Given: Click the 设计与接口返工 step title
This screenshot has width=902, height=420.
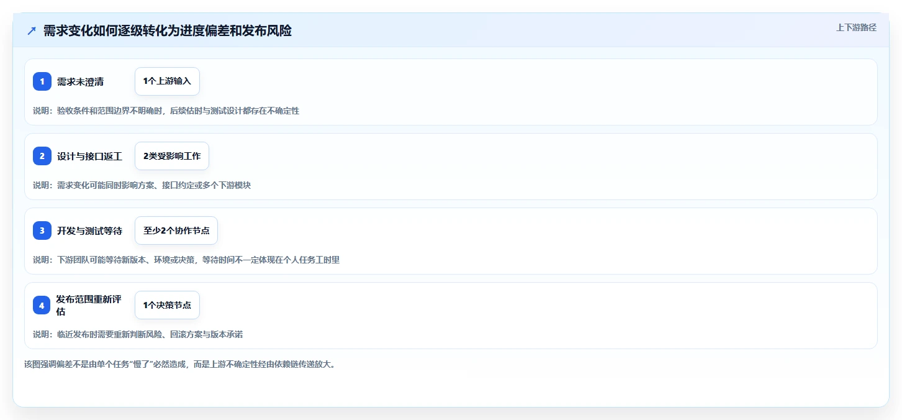Looking at the screenshot, I should click(90, 156).
